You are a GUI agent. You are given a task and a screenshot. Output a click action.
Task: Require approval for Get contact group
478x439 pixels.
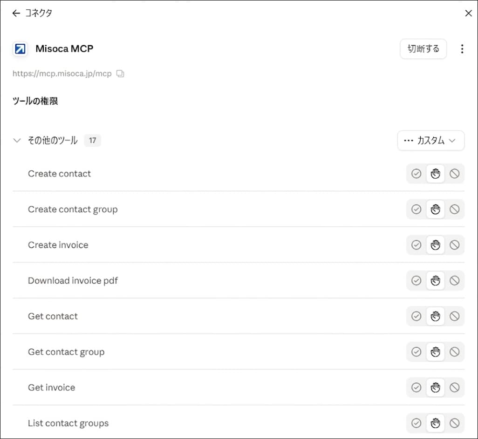(x=435, y=352)
